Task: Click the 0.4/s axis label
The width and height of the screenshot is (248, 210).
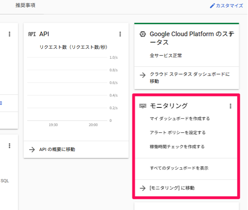Action: click(114, 95)
